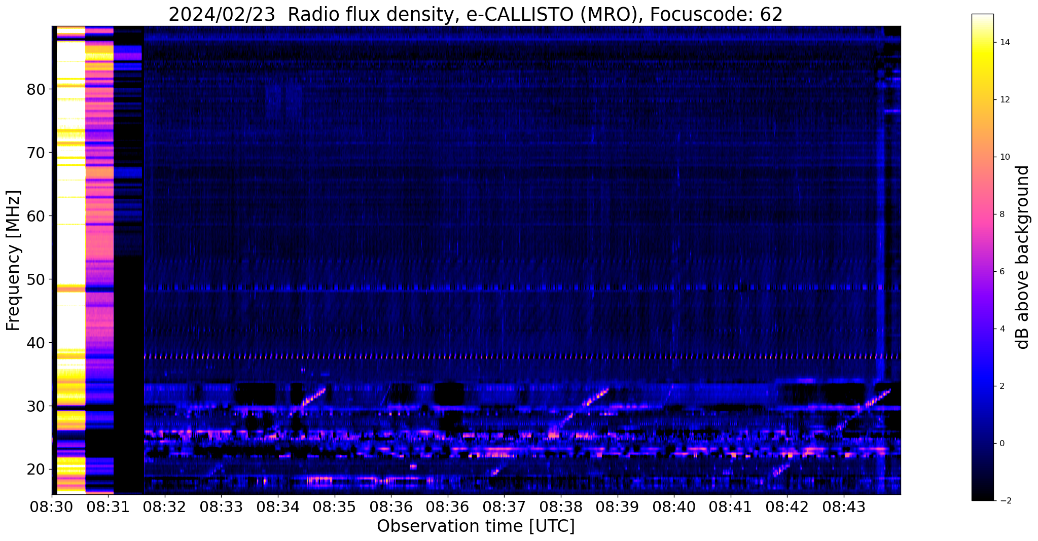Click the 08:37 time tick label

click(x=505, y=507)
